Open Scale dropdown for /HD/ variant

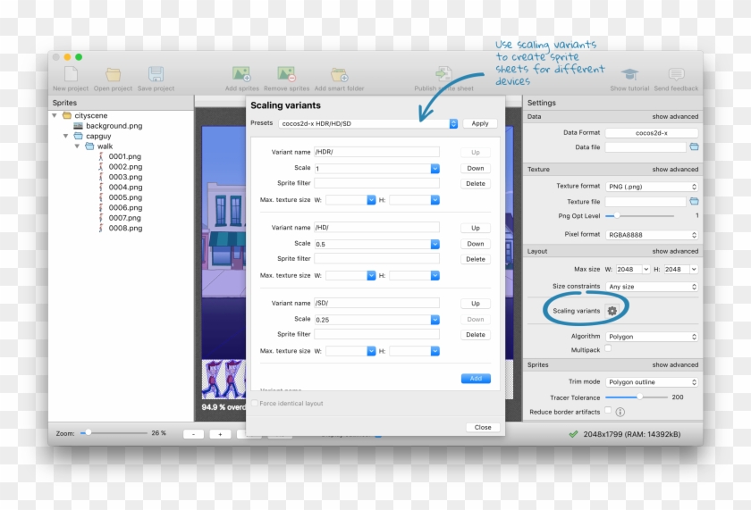click(435, 244)
